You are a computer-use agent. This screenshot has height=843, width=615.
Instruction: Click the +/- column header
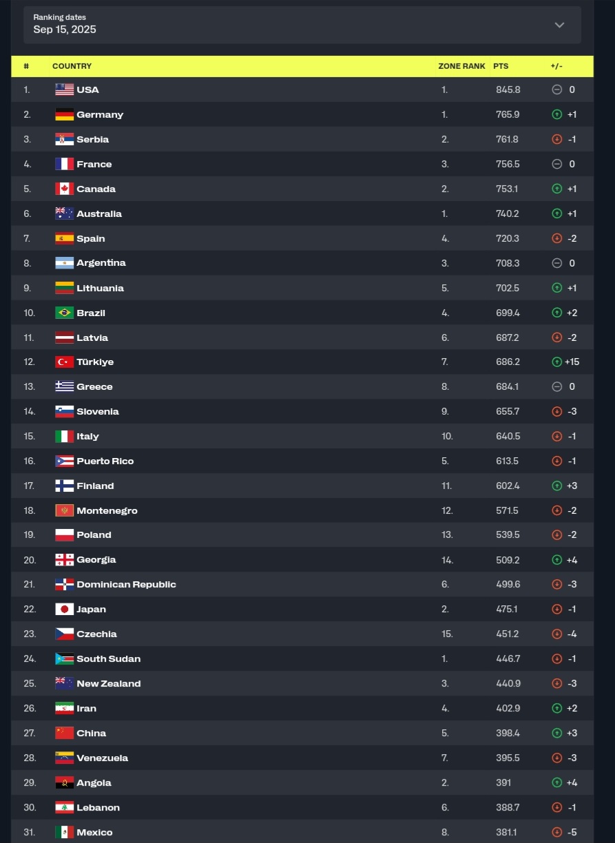[x=556, y=66]
